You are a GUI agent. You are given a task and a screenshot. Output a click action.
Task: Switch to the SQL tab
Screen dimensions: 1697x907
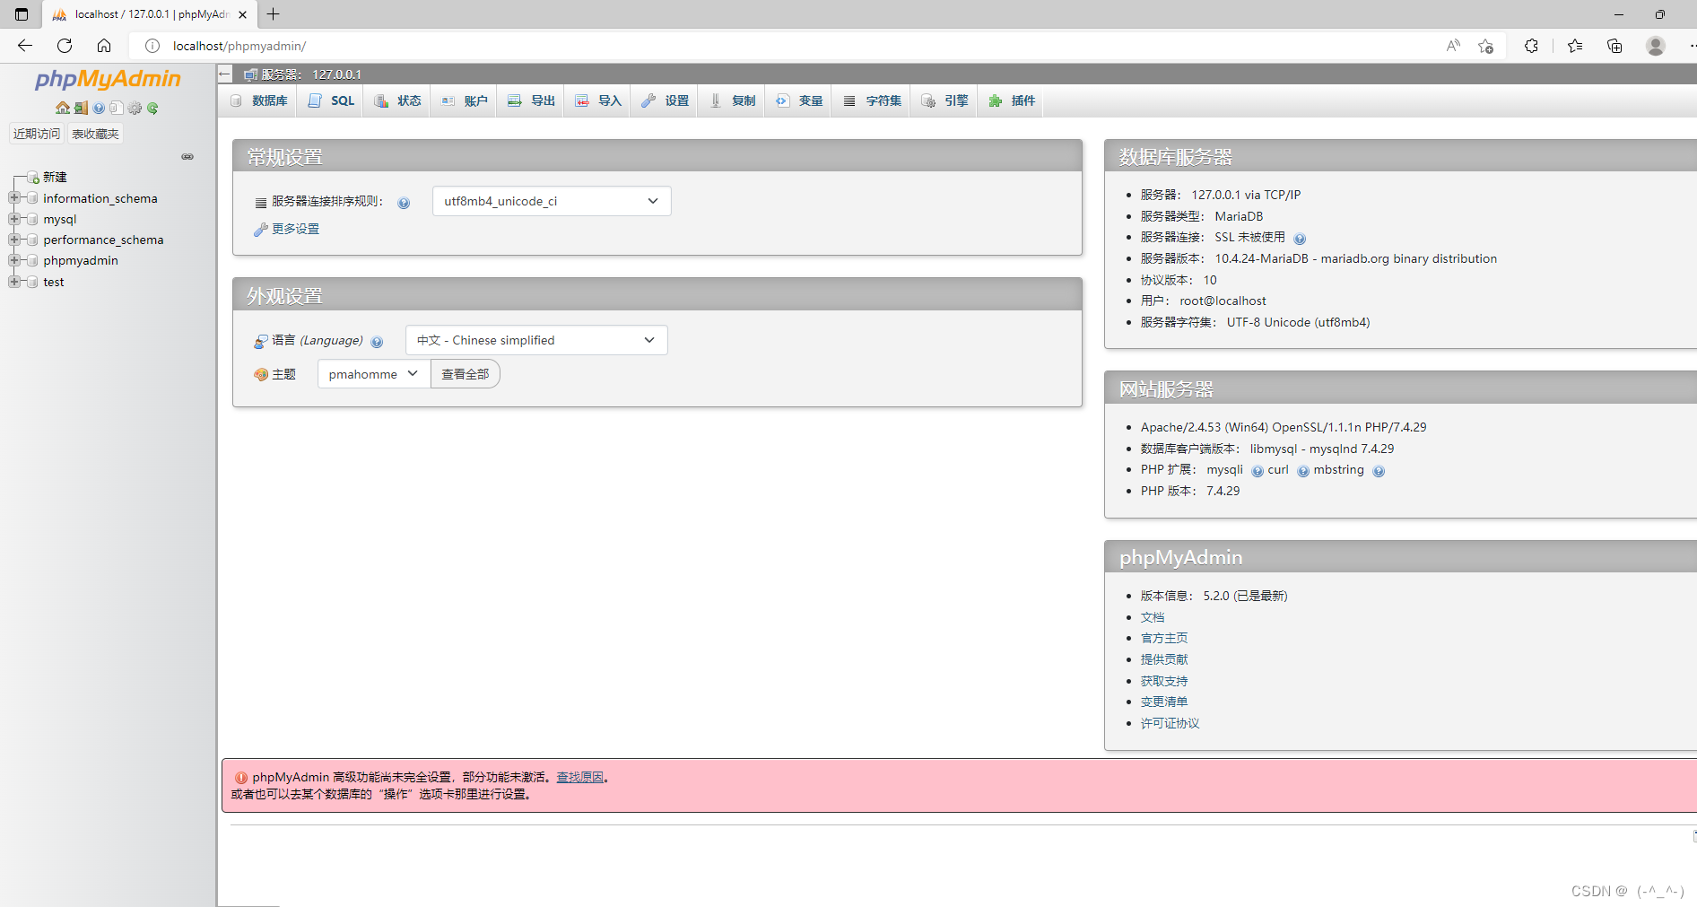point(332,100)
